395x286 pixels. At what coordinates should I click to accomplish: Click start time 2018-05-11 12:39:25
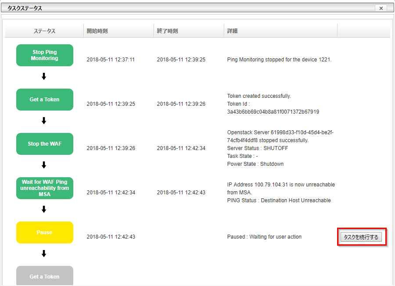coord(111,104)
